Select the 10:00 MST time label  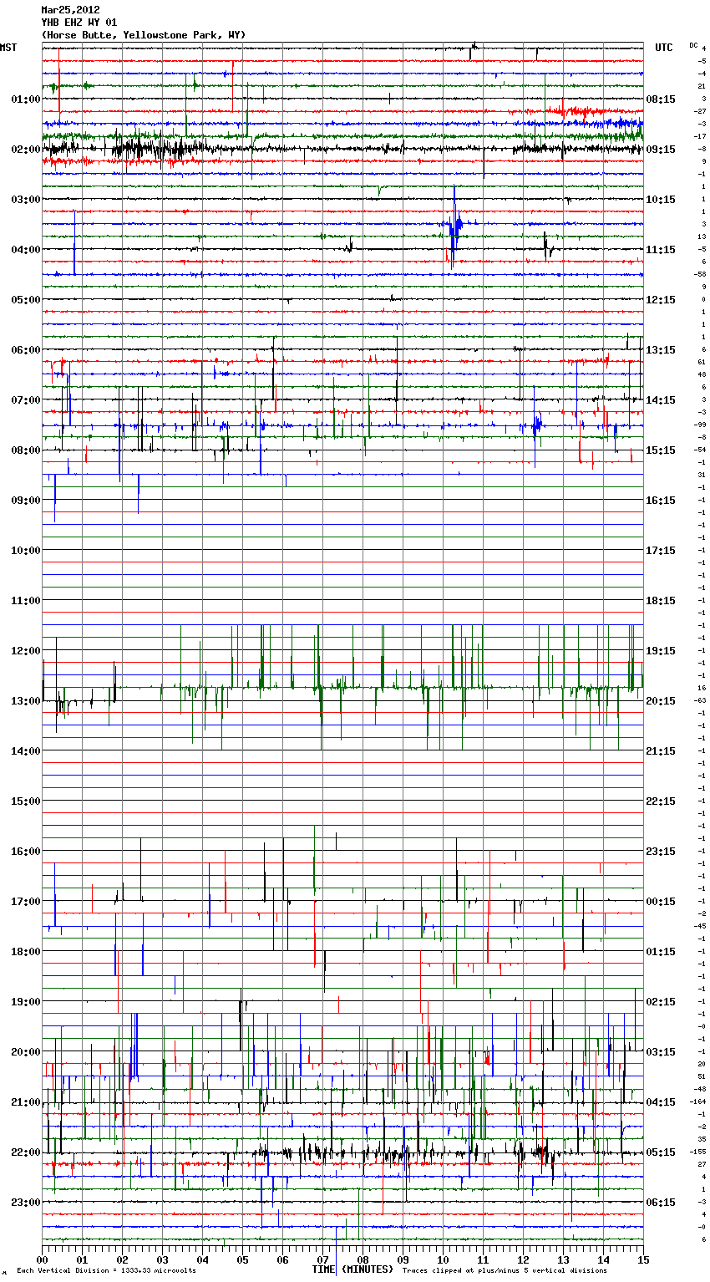tap(25, 550)
